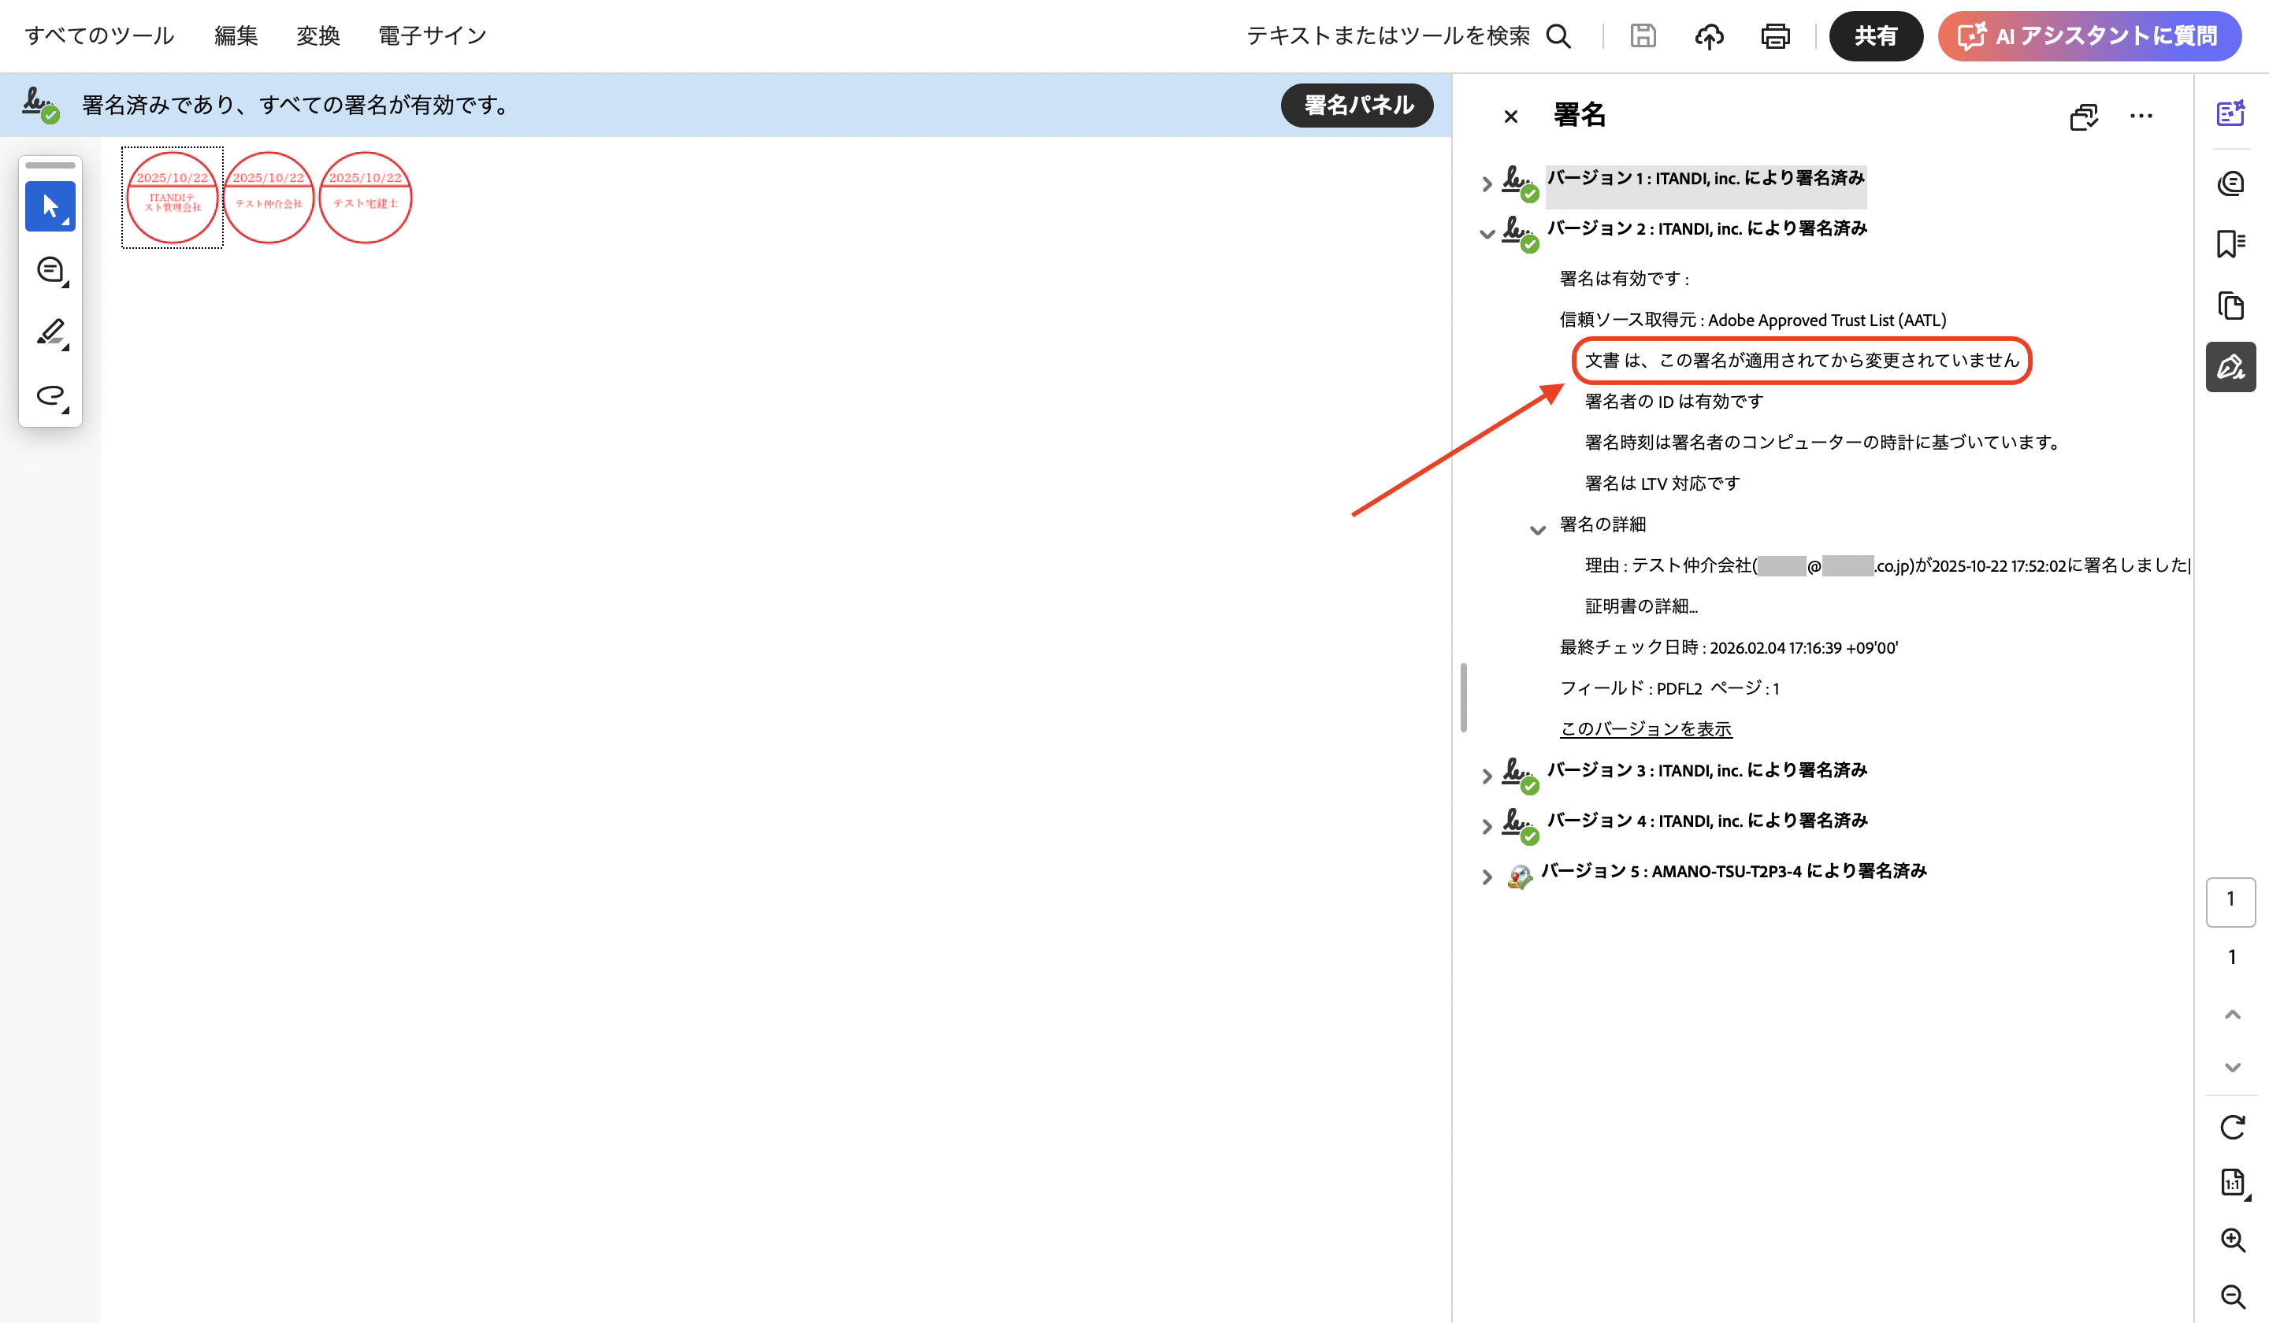This screenshot has width=2269, height=1323.
Task: Expand バージョン 4 signature entry
Action: [1487, 826]
